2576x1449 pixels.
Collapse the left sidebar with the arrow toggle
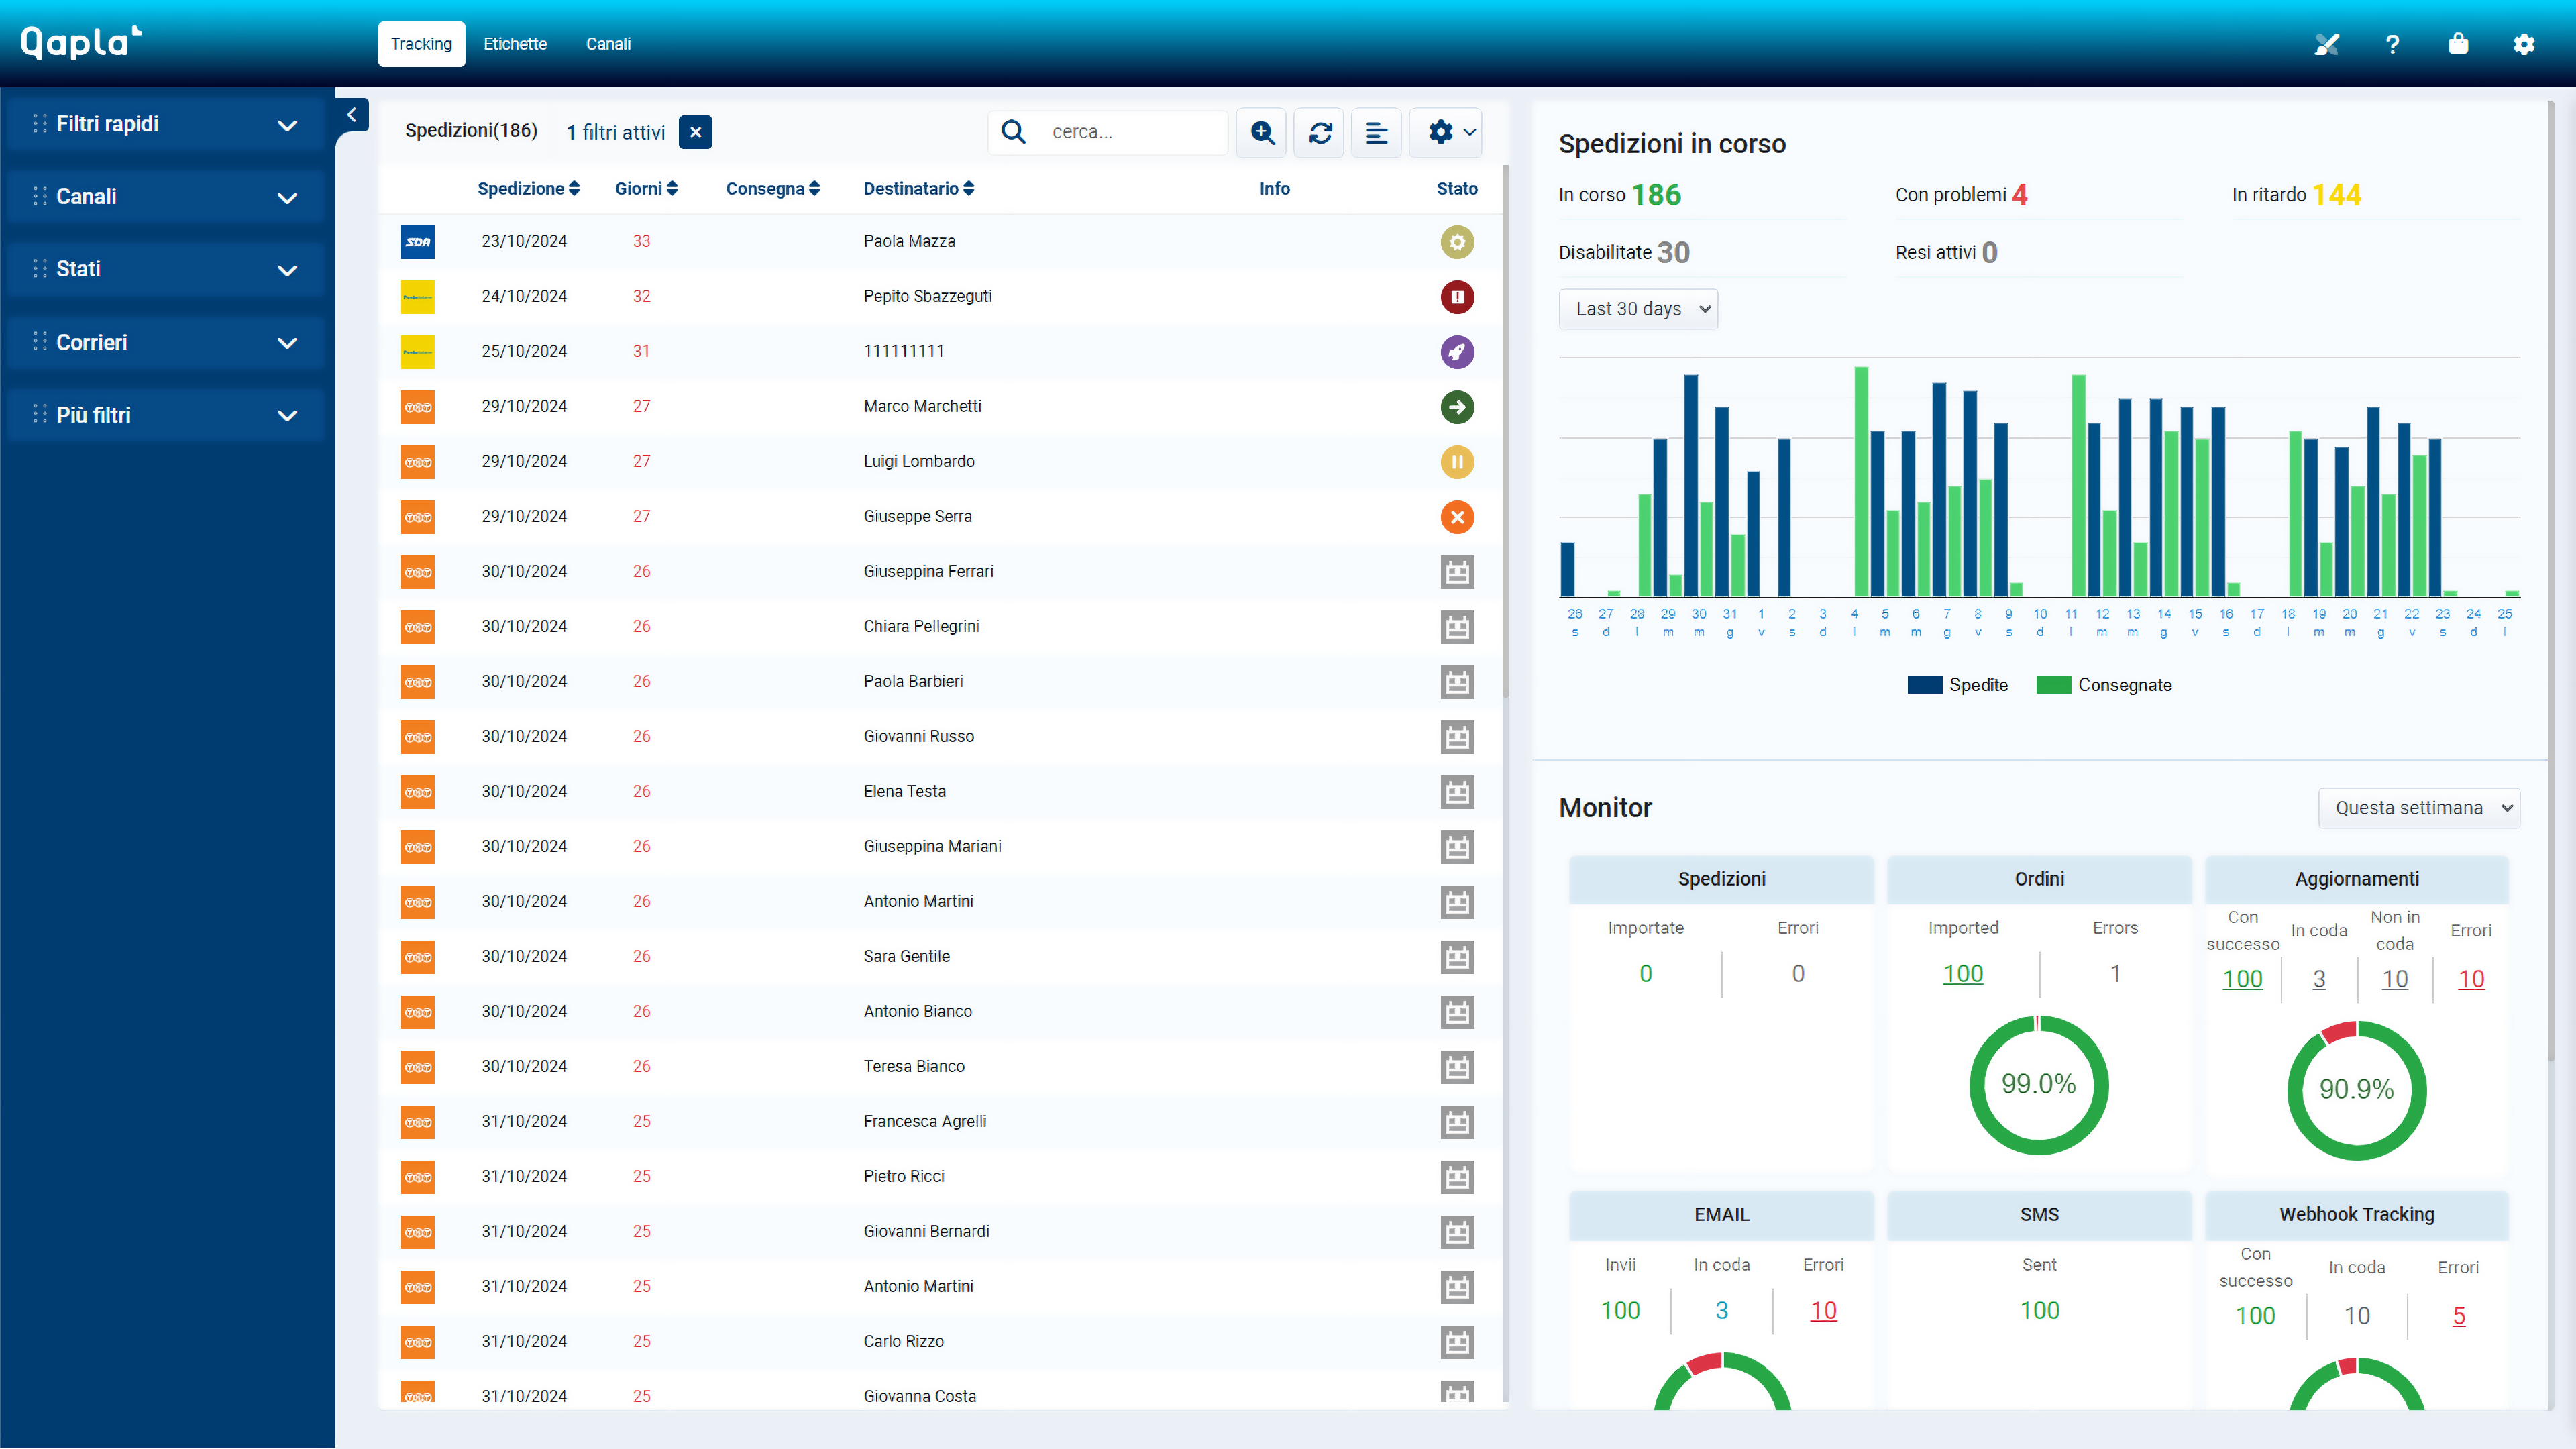tap(352, 114)
